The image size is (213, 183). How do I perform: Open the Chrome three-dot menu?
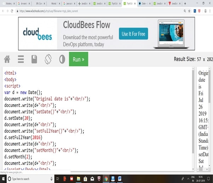(210, 11)
